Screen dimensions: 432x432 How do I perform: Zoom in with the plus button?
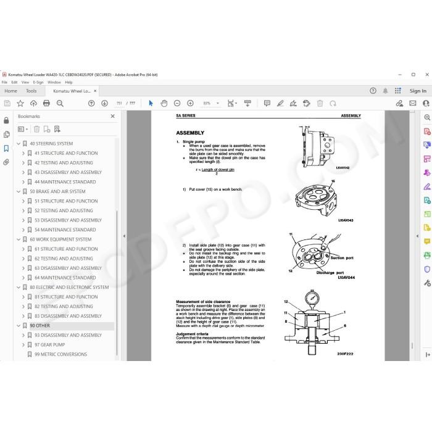[x=190, y=103]
